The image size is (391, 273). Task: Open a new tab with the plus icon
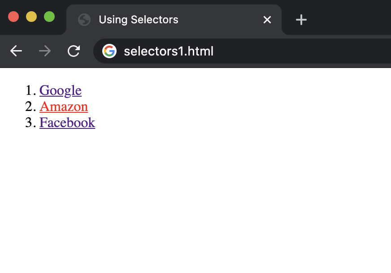[301, 20]
